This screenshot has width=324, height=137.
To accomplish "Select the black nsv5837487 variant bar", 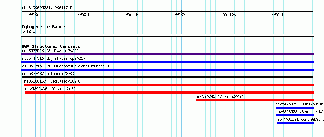I will (x=167, y=77).
